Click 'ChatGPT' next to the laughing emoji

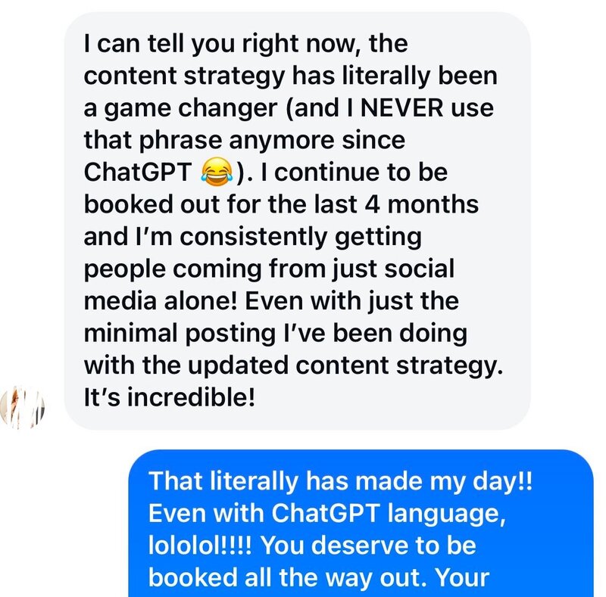point(138,172)
